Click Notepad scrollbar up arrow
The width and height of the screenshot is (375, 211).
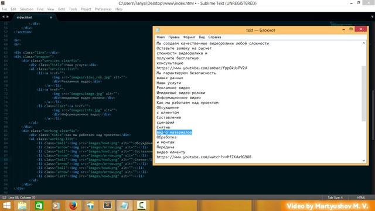(364, 43)
